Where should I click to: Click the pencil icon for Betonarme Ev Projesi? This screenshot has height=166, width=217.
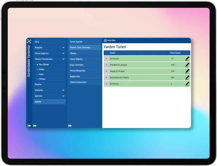tap(187, 77)
